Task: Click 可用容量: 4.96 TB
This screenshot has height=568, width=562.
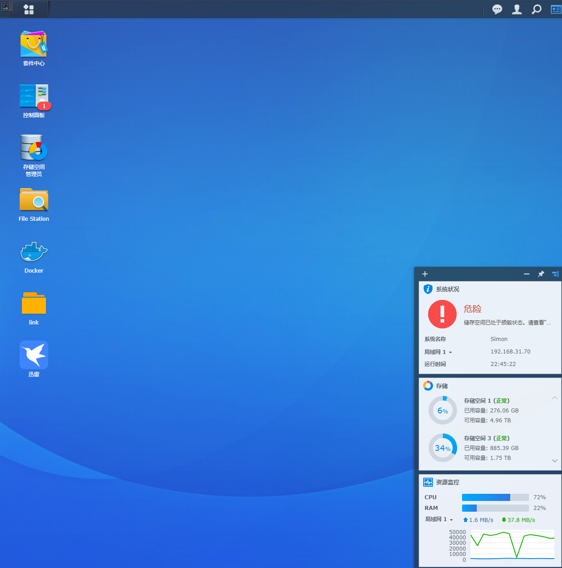Action: tap(487, 421)
